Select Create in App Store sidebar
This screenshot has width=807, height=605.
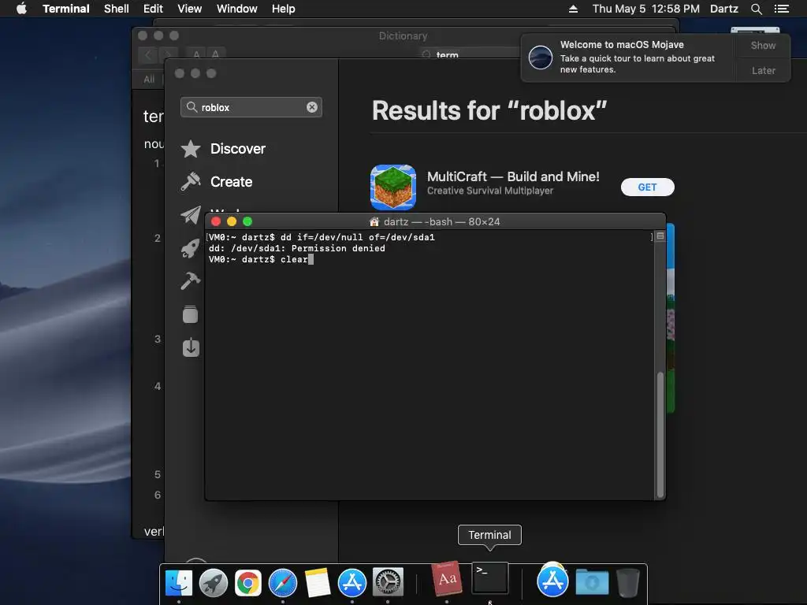(x=217, y=182)
